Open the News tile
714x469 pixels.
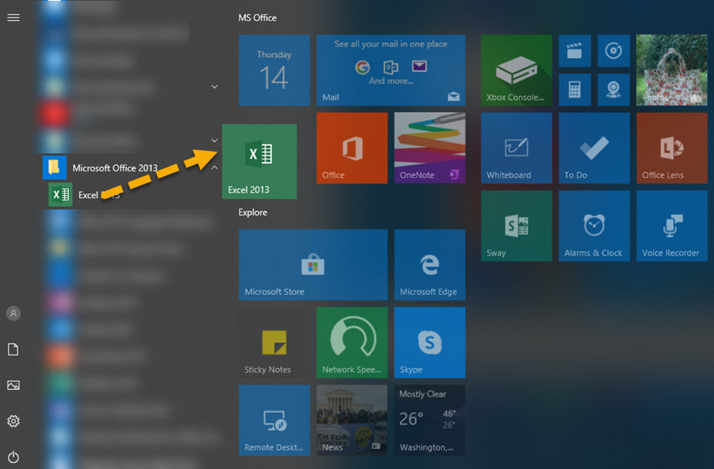pyautogui.click(x=352, y=420)
